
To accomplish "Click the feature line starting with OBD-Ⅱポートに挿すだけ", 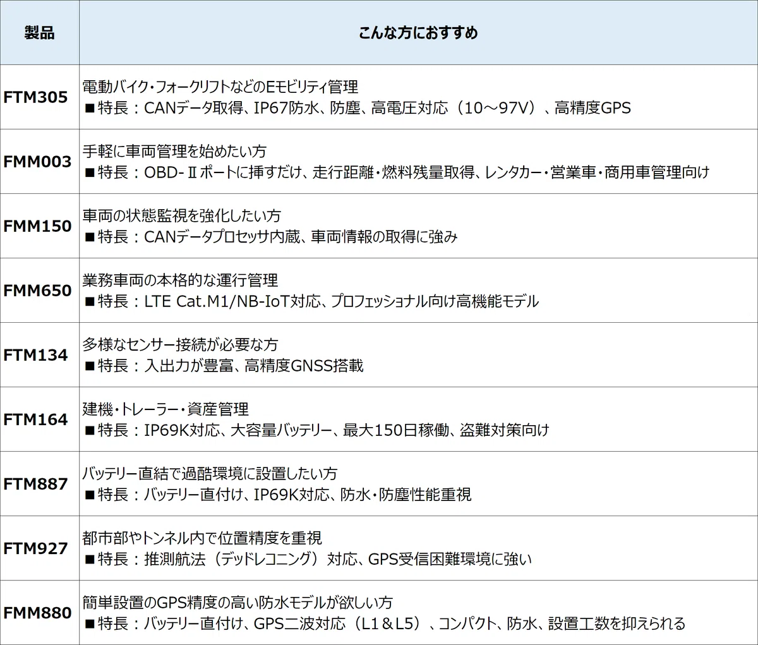I will point(397,172).
